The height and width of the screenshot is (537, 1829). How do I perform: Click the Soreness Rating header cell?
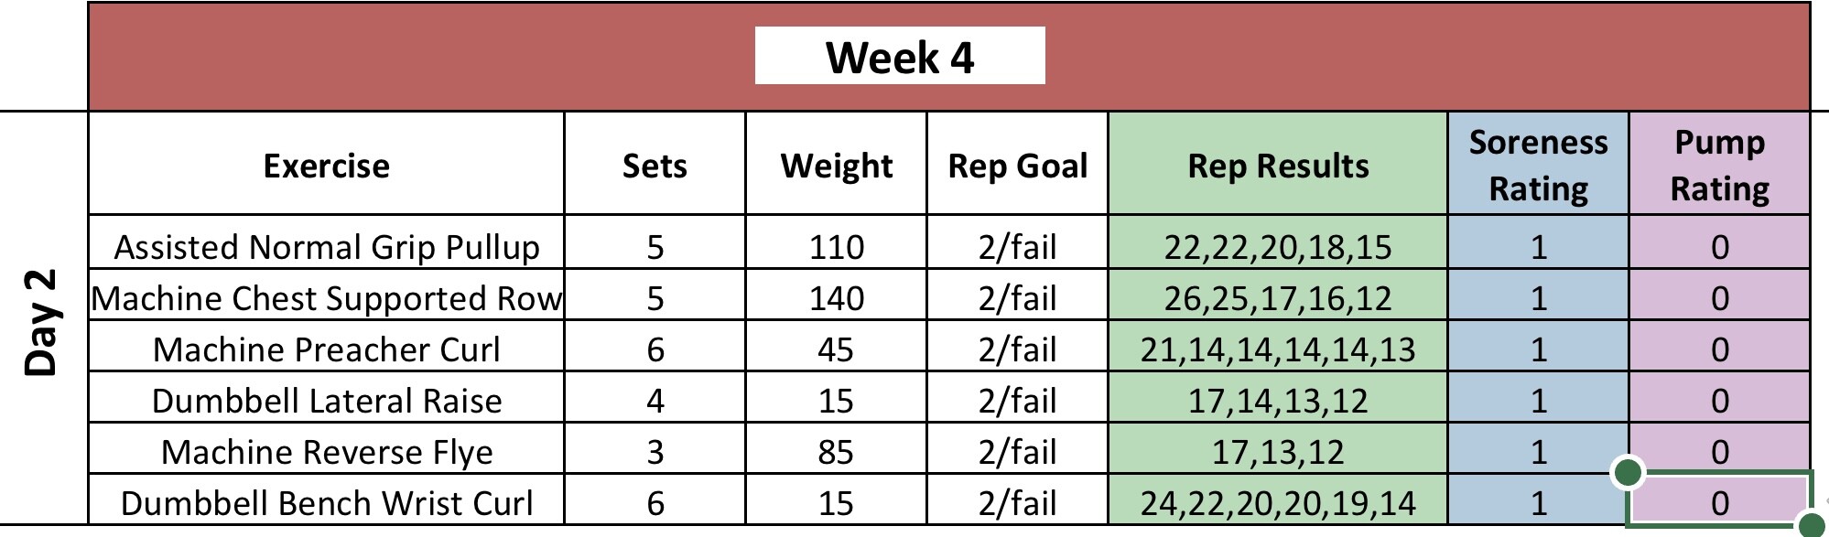[x=1538, y=165]
